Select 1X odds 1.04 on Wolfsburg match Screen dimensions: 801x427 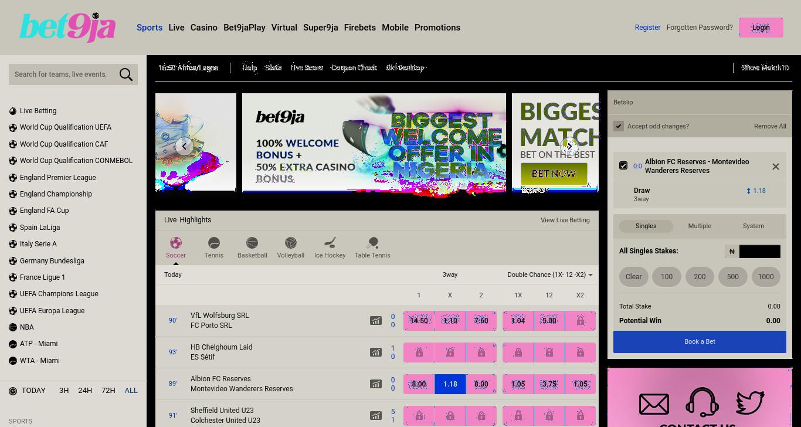[x=518, y=321]
